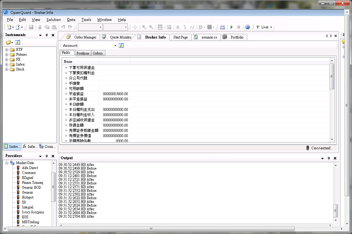Screen dimensions: 352x234
Task: Open the Live mode dropdown
Action: (271, 27)
